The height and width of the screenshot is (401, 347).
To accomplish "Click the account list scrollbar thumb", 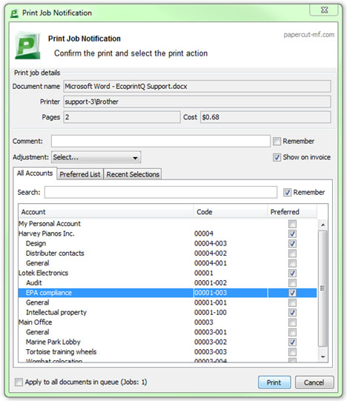I will point(323,288).
